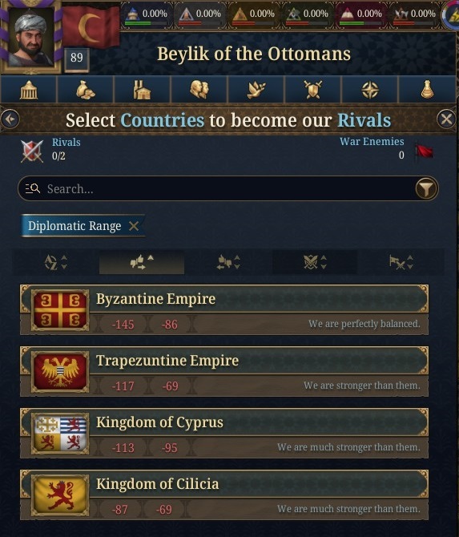Open the Economy tab with the coin sack icon

pos(85,90)
